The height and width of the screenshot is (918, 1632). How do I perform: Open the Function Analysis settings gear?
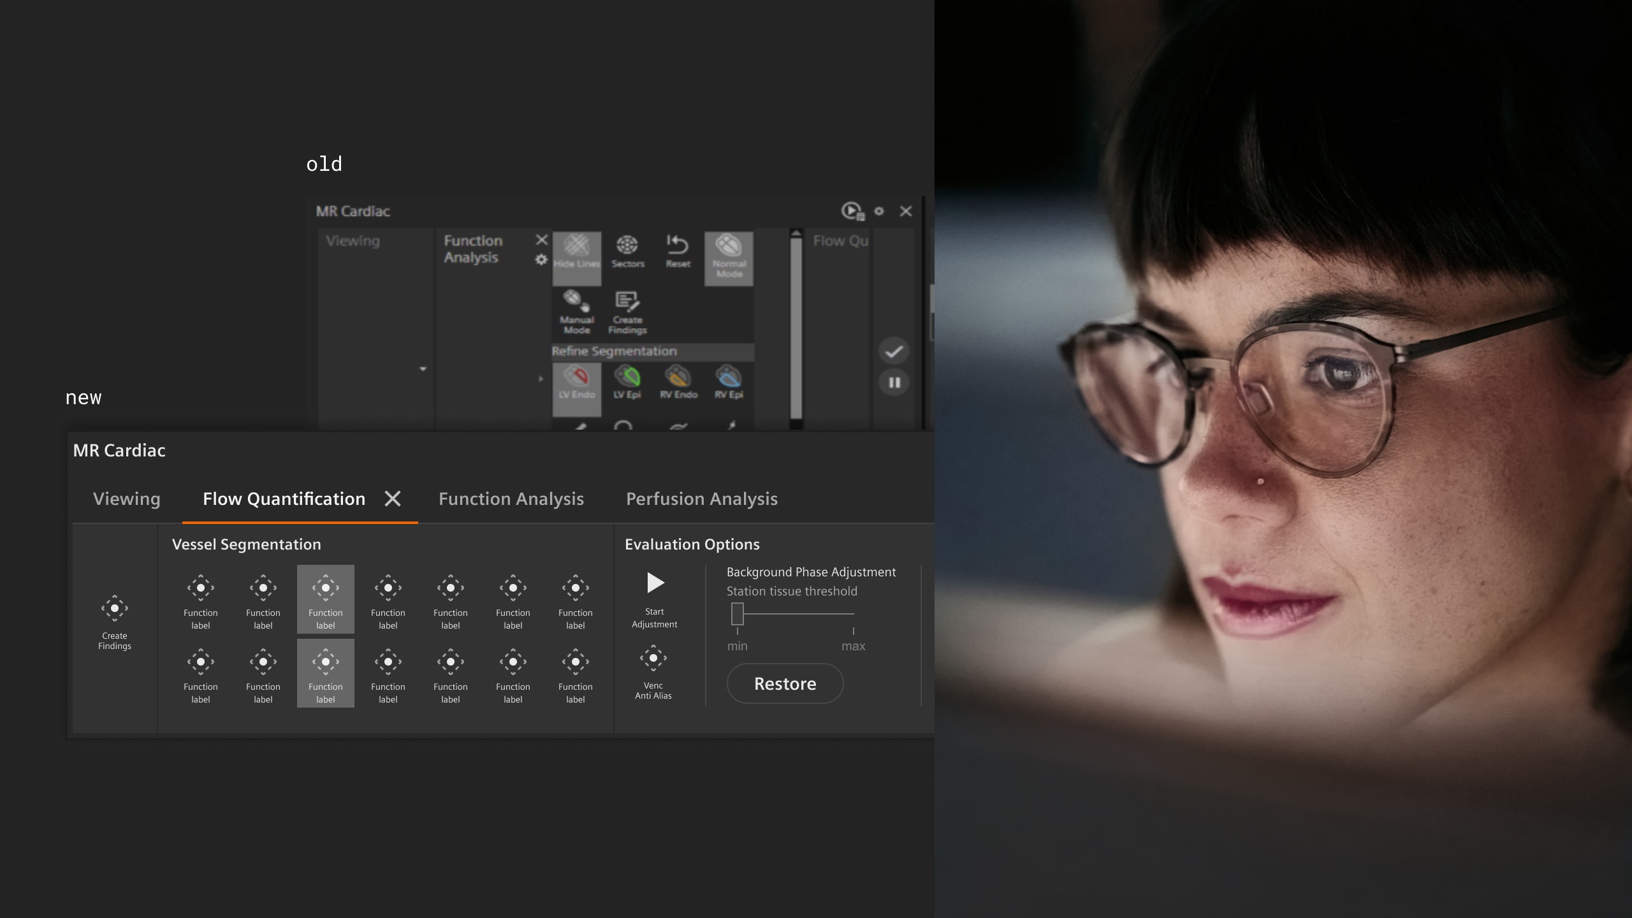541,259
